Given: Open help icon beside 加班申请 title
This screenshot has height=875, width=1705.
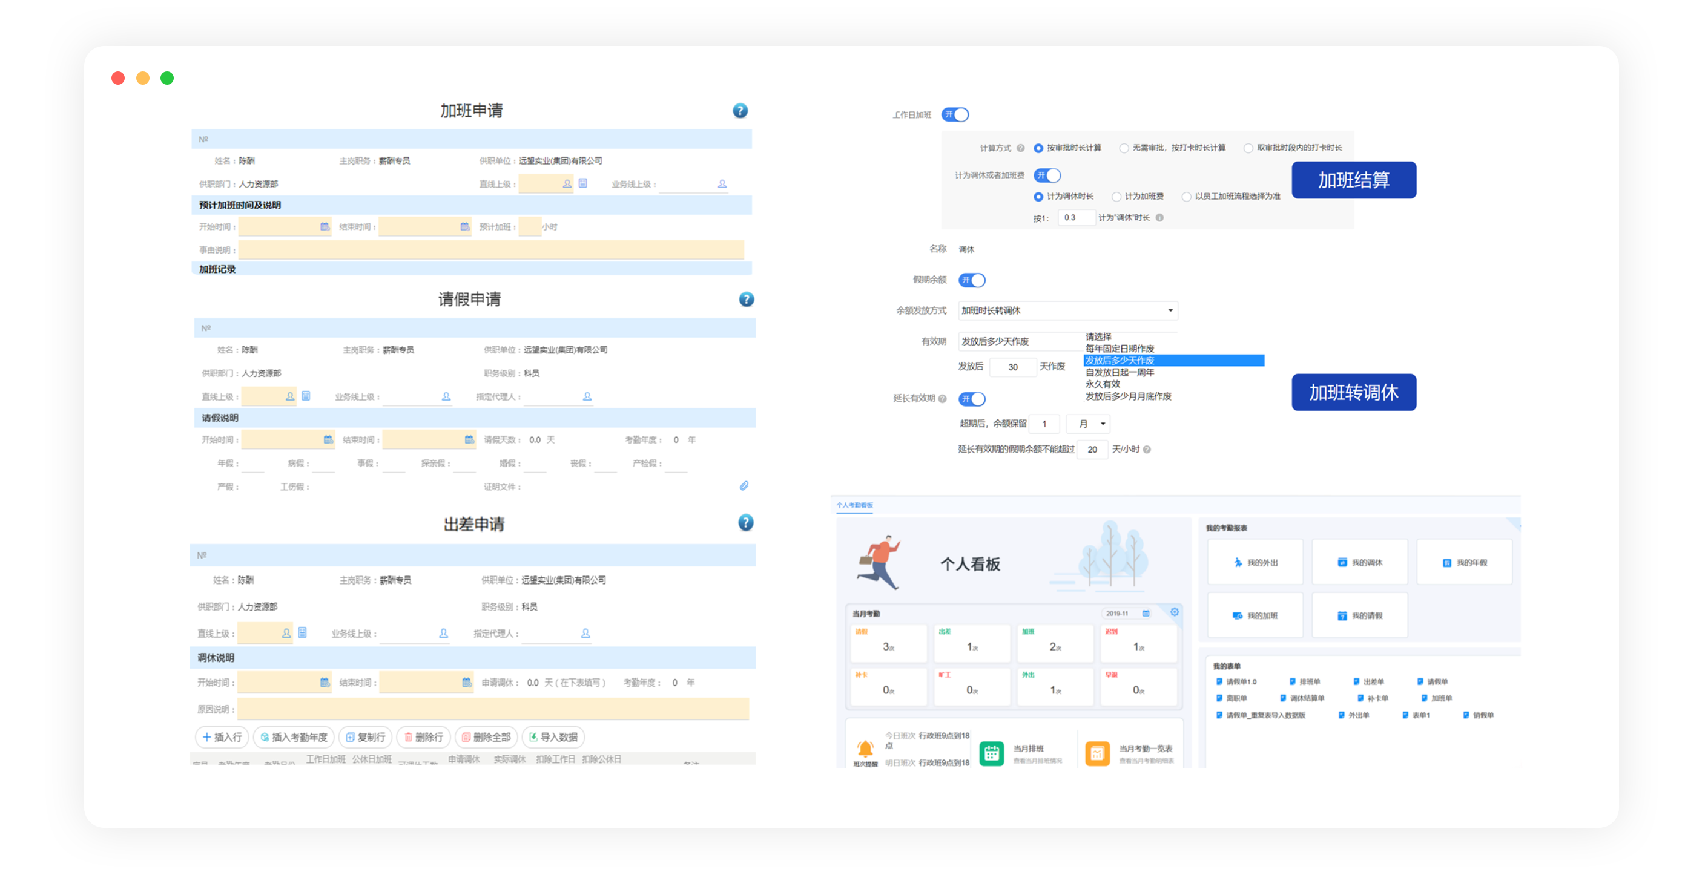Looking at the screenshot, I should pos(739,111).
